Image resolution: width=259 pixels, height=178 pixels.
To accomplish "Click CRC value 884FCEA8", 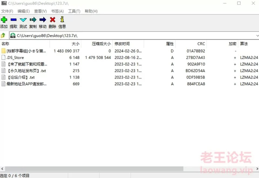I will click(196, 84).
